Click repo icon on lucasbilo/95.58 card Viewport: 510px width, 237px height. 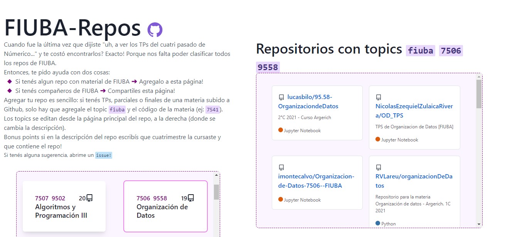click(281, 97)
